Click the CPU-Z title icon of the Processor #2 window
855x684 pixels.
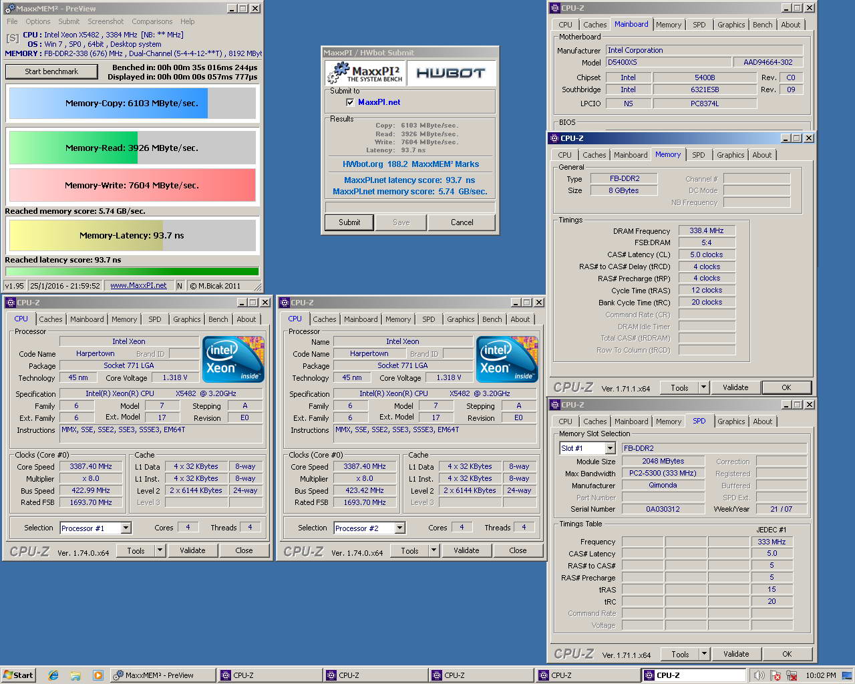(x=284, y=303)
